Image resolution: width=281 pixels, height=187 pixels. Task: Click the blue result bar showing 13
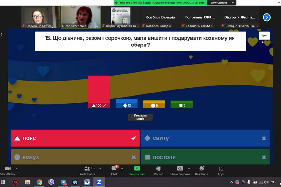126,104
